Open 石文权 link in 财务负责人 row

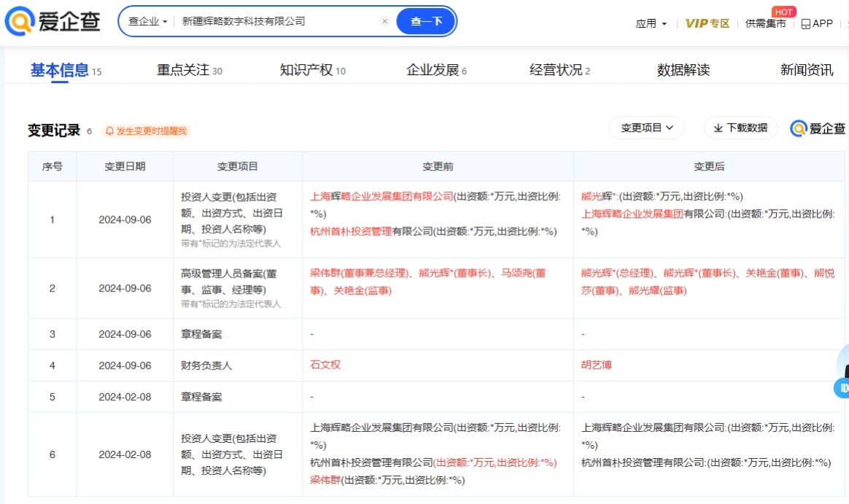pyautogui.click(x=325, y=365)
